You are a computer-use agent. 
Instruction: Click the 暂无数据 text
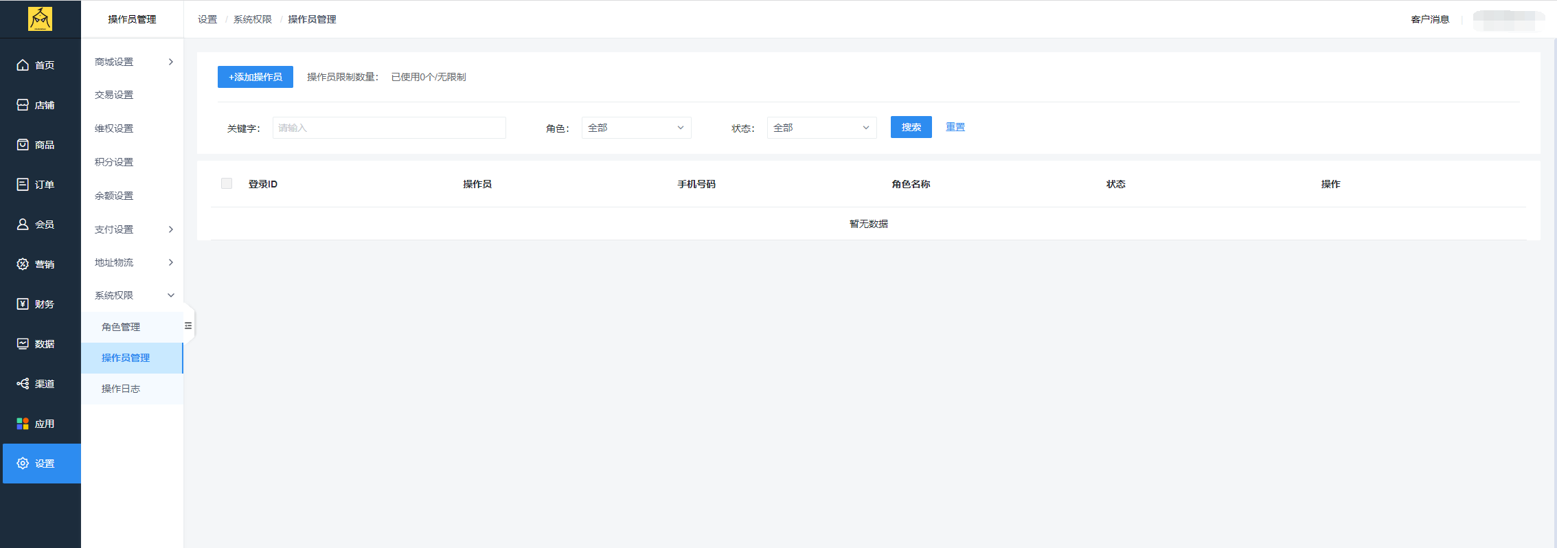(x=869, y=224)
